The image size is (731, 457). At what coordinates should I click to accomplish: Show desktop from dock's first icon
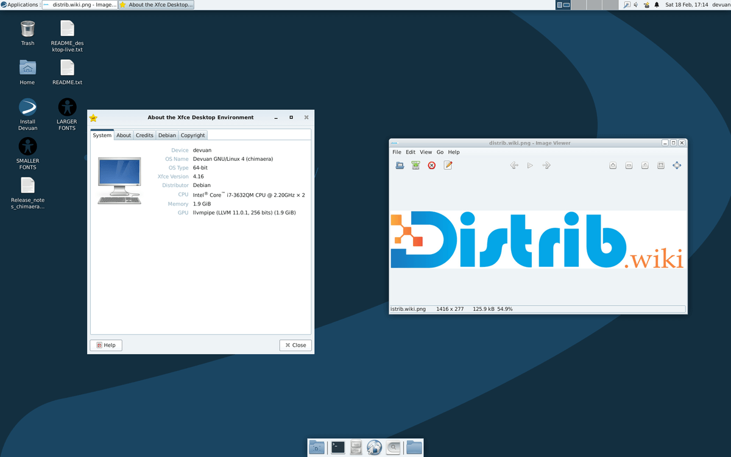tap(317, 447)
